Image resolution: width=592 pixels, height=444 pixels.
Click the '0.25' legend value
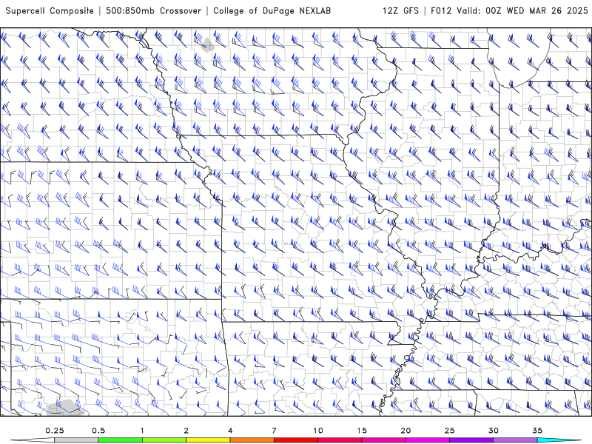click(54, 431)
